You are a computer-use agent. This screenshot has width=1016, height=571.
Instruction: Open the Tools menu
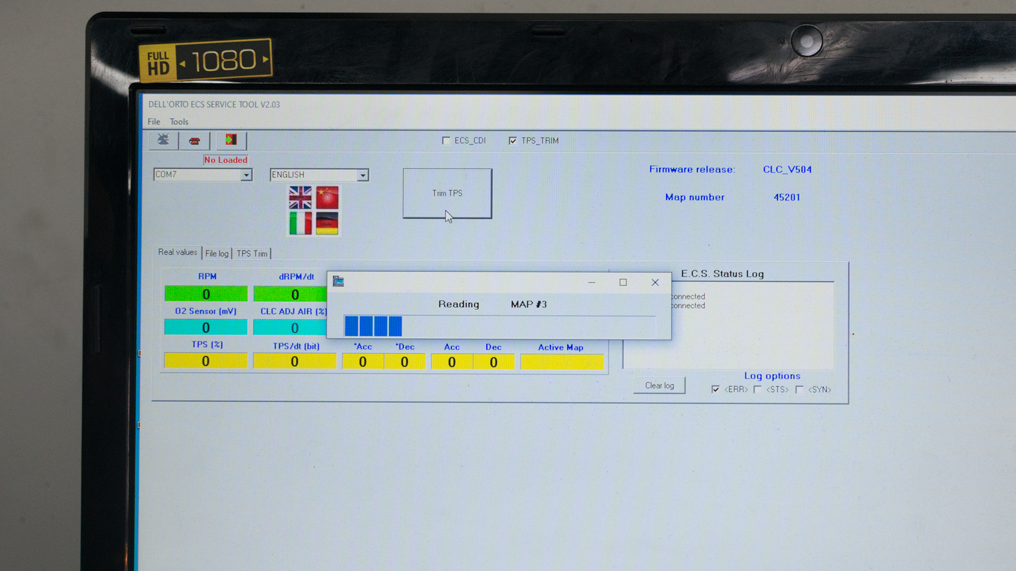tap(179, 122)
